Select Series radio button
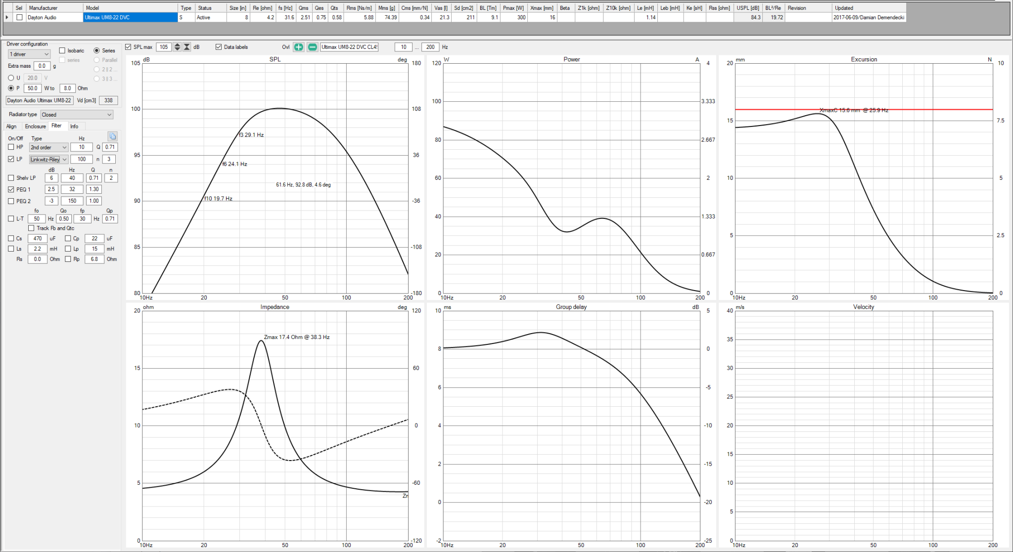 point(97,50)
